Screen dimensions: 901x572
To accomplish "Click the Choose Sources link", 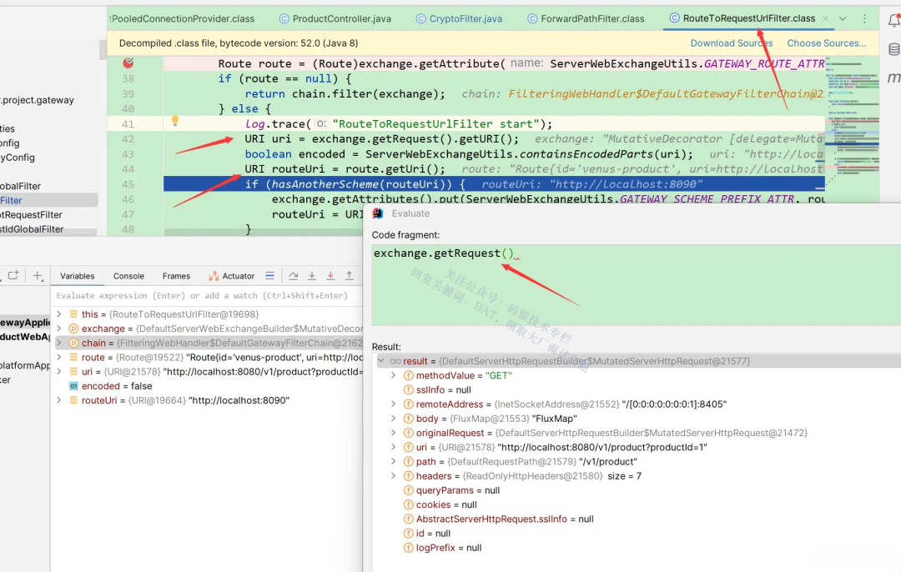I will [827, 43].
